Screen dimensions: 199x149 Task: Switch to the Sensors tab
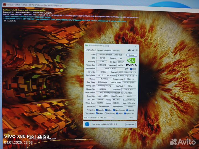pos(100,50)
